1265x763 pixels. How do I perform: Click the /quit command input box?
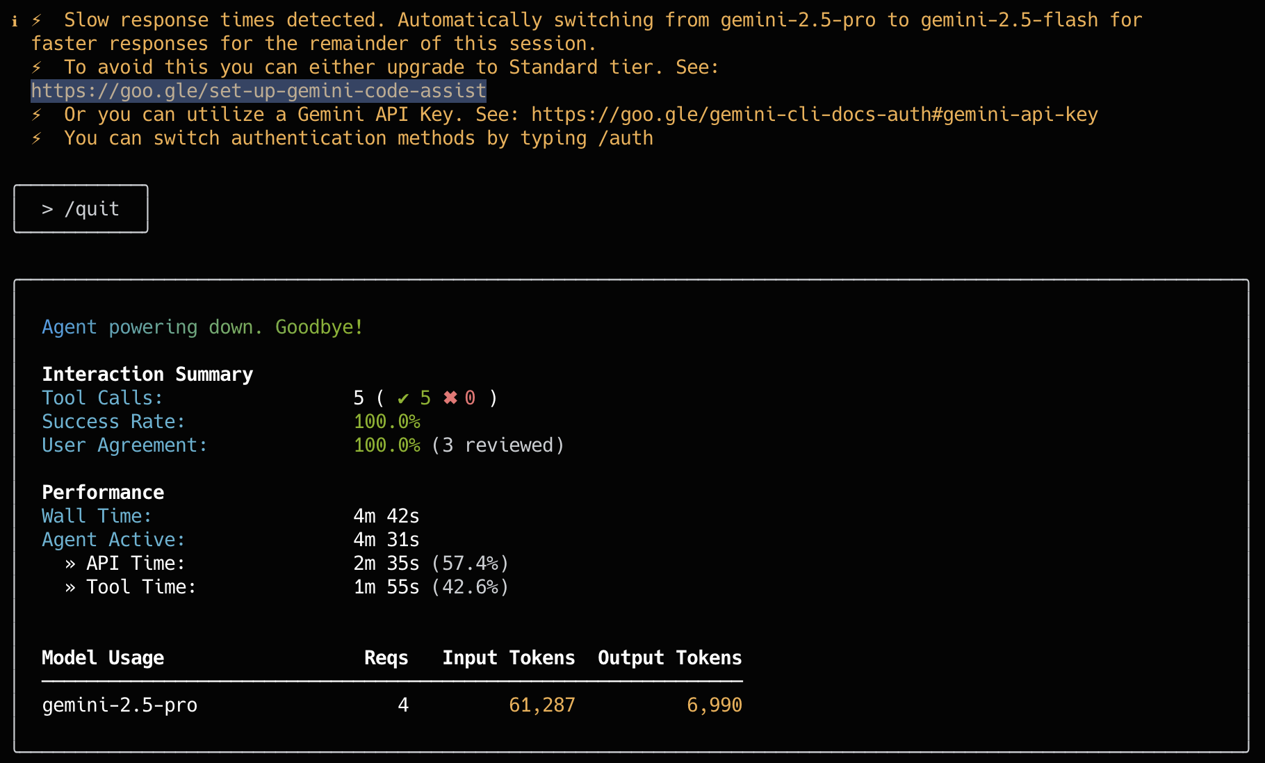tap(81, 208)
